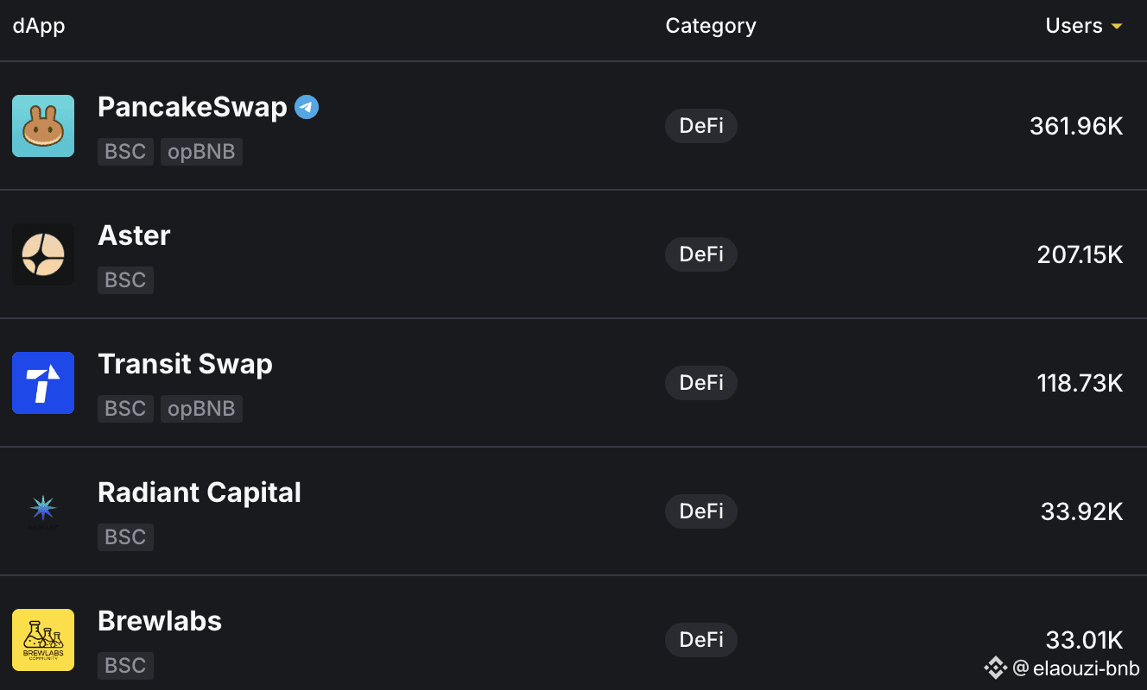The height and width of the screenshot is (690, 1147).
Task: Open the PancakeSwap bunny logo icon
Action: [x=43, y=126]
